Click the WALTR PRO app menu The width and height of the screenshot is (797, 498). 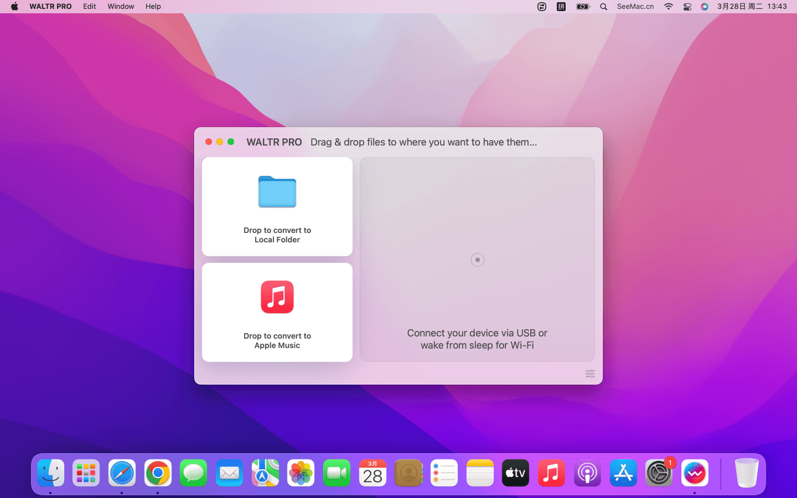coord(50,7)
